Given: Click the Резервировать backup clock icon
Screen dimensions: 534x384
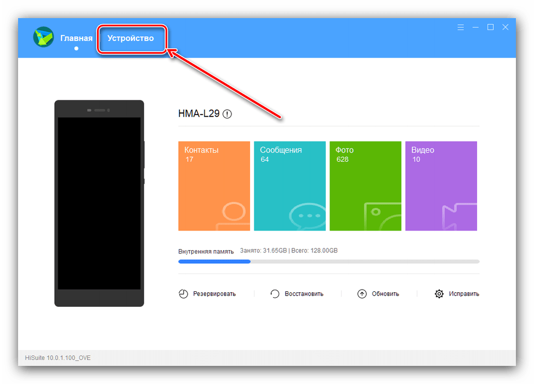Looking at the screenshot, I should point(183,293).
